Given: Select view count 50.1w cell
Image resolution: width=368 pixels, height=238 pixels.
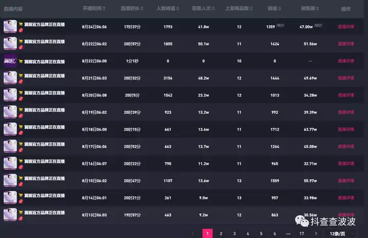Looking at the screenshot, I should 203,44.
